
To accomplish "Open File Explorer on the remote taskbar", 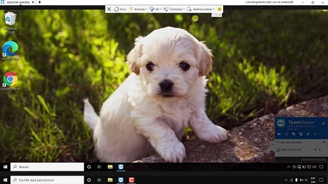I will [110, 167].
